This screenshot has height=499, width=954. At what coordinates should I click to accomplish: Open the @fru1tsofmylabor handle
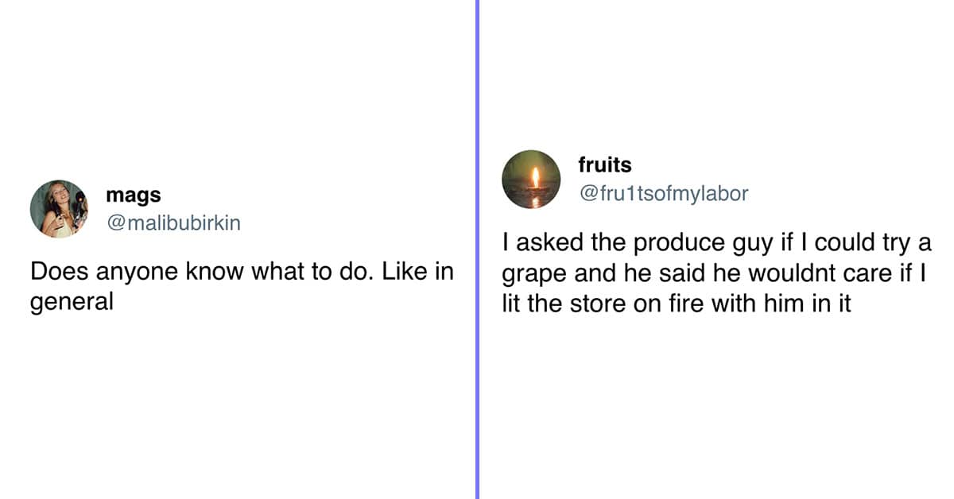click(663, 193)
